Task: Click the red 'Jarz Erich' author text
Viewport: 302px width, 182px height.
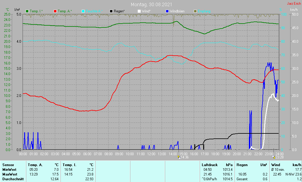Action: 294,4
